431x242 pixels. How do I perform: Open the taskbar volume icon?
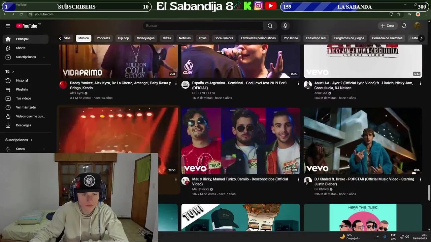tap(407, 237)
